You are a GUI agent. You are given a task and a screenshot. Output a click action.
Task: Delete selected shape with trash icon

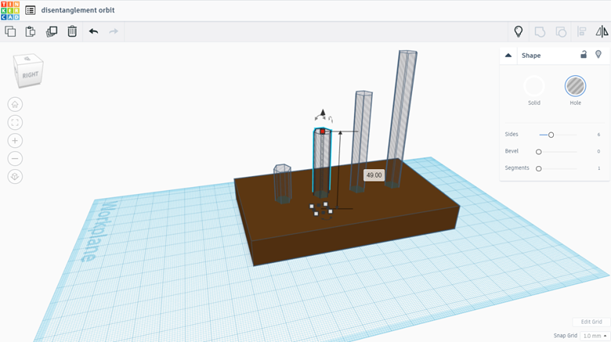click(x=72, y=31)
